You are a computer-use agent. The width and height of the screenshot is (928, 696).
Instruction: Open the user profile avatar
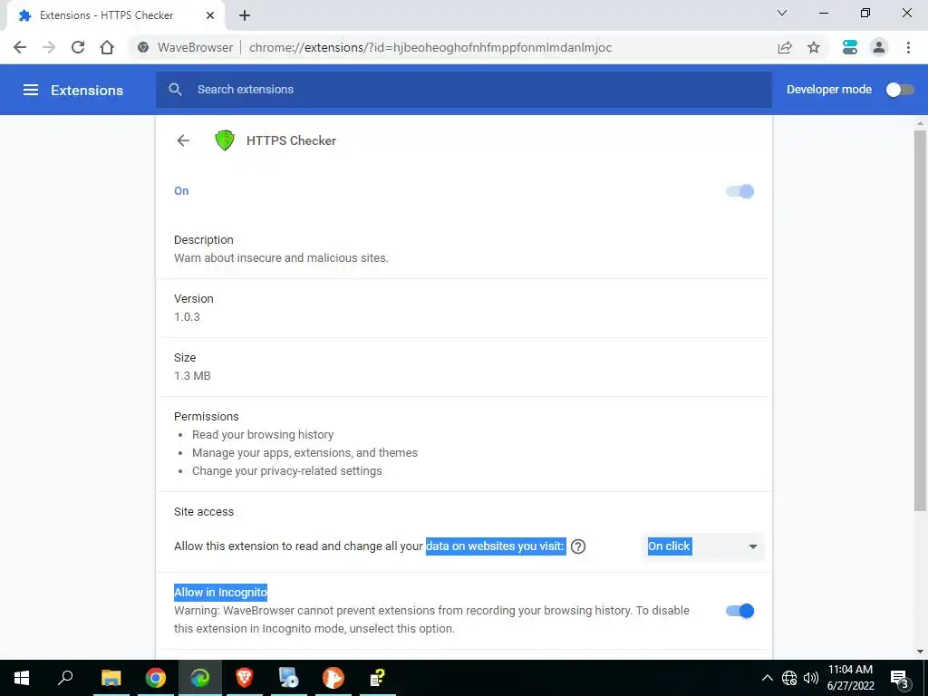pos(879,47)
